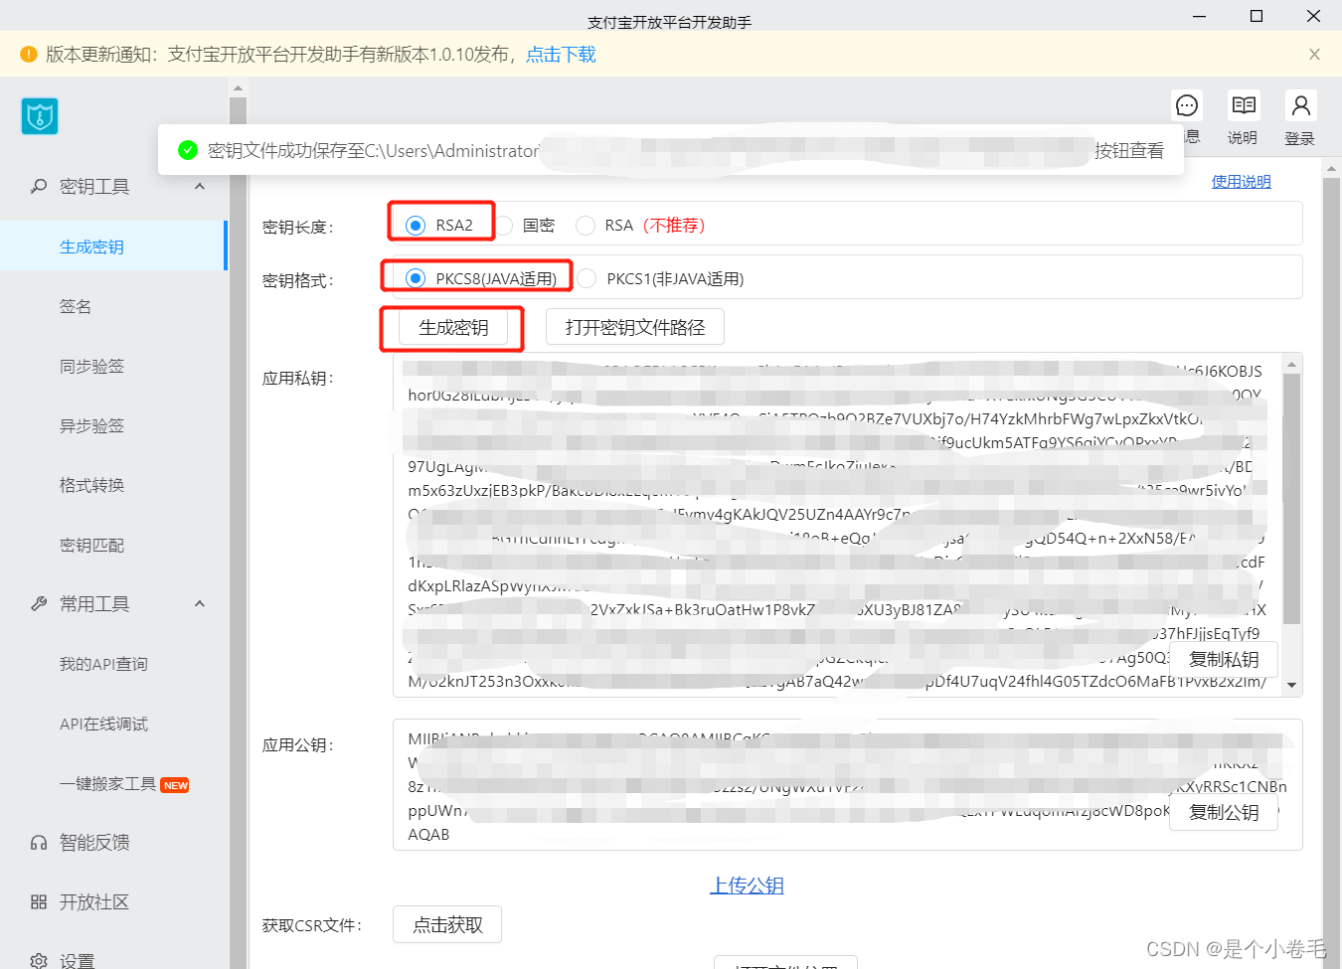Open the 说明 book icon
The width and height of the screenshot is (1342, 969).
(x=1244, y=105)
